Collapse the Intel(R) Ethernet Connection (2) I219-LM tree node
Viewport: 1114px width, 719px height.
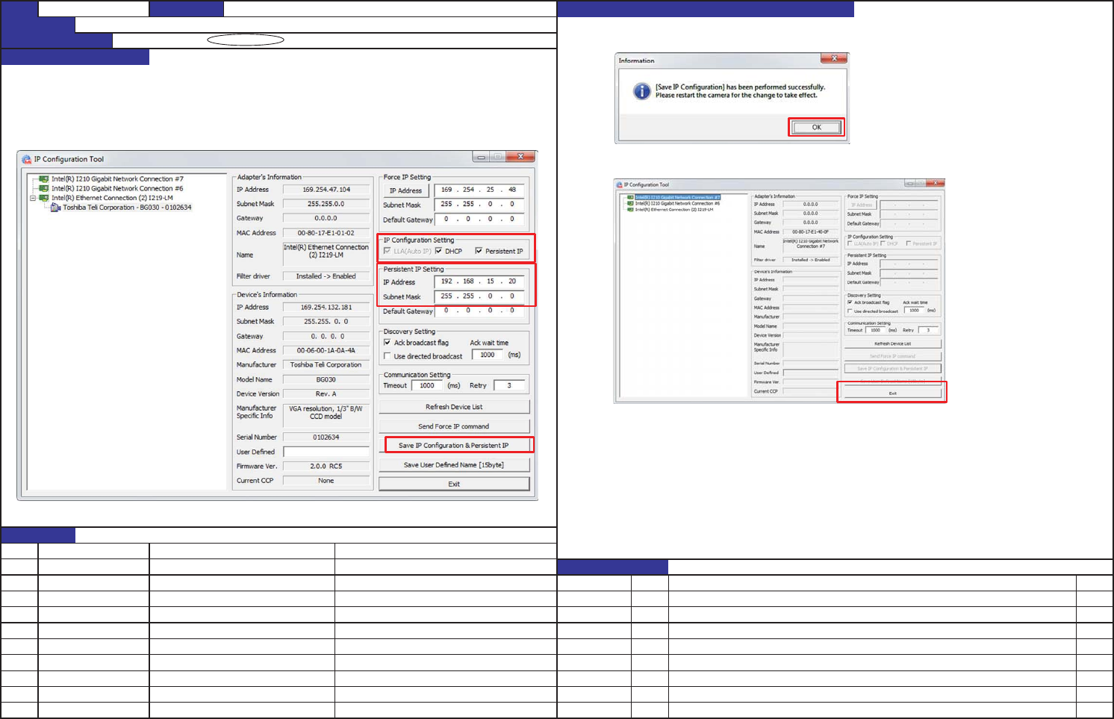pos(33,198)
